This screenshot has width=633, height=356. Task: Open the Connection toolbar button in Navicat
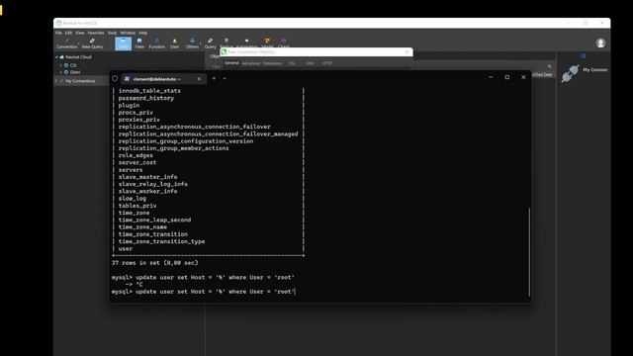pos(66,44)
